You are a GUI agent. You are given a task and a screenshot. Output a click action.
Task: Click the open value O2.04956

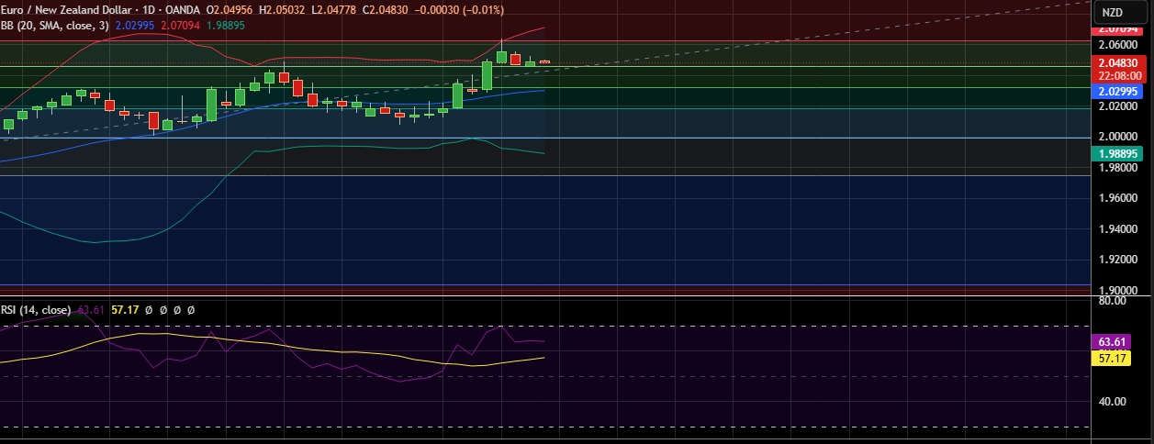[230, 10]
